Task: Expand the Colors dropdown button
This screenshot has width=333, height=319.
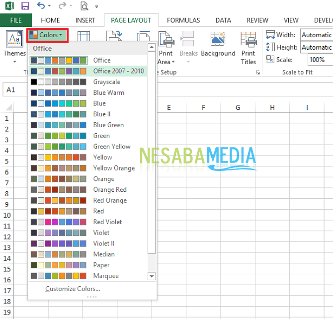Action: tap(48, 35)
